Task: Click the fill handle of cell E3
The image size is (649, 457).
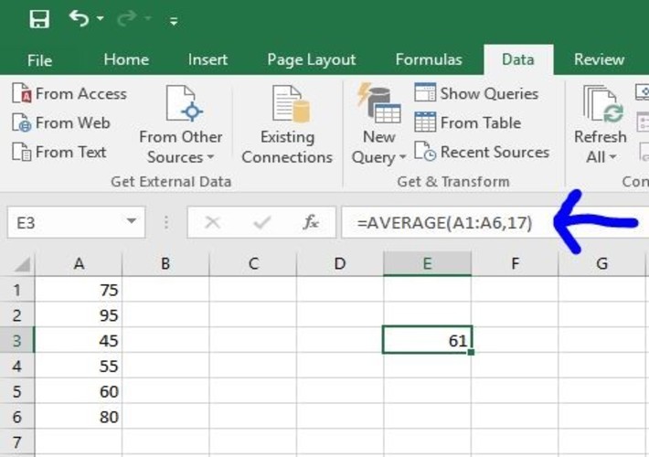Action: tap(471, 352)
